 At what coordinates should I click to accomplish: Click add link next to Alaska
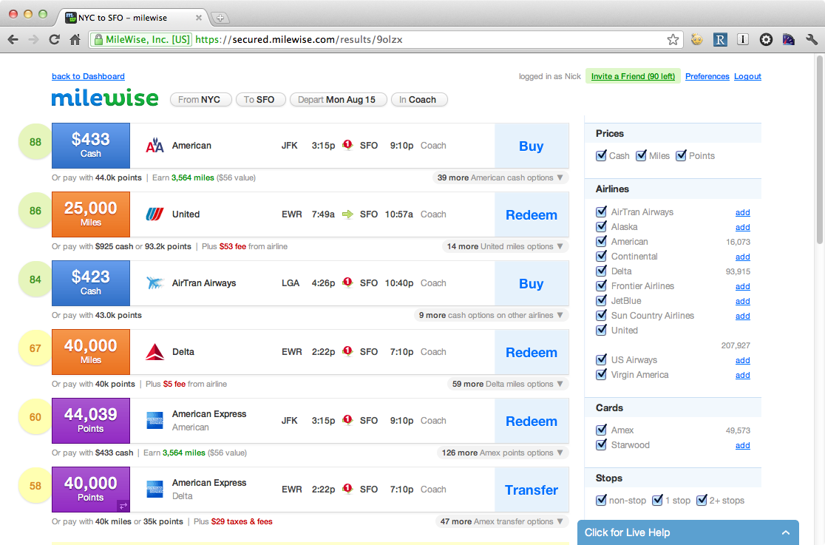(742, 227)
